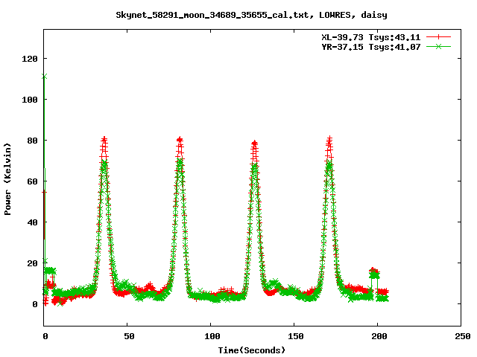Click the y-axis tick label 120

click(30, 59)
